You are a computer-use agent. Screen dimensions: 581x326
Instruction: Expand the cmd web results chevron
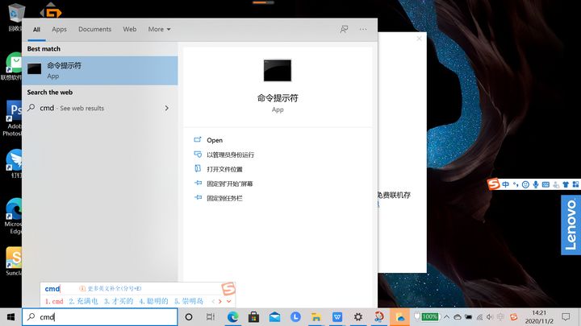click(x=166, y=108)
